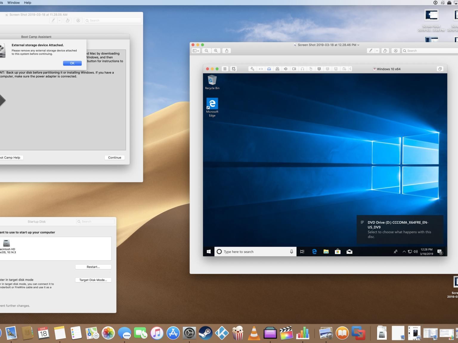The width and height of the screenshot is (458, 343).
Task: Click the Rotate icon in Preview toolbar
Action: tap(385, 51)
